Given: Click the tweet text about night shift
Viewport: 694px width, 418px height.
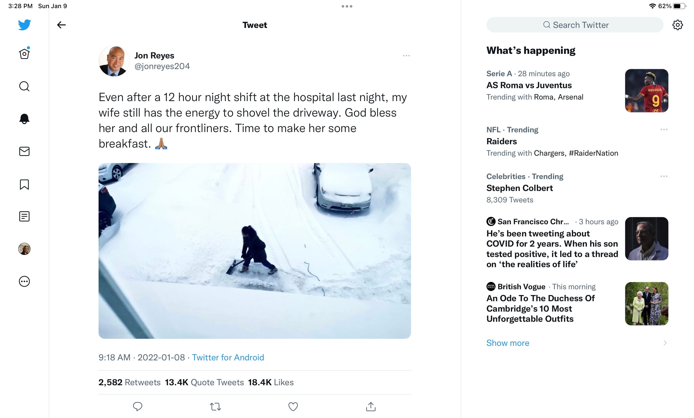Looking at the screenshot, I should pyautogui.click(x=253, y=120).
